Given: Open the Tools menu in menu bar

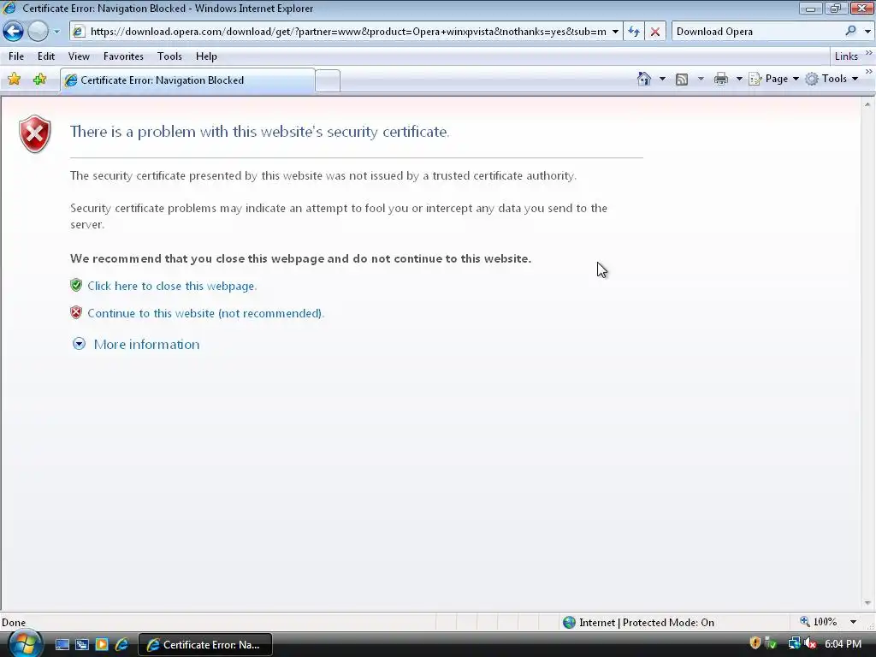Looking at the screenshot, I should tap(169, 56).
